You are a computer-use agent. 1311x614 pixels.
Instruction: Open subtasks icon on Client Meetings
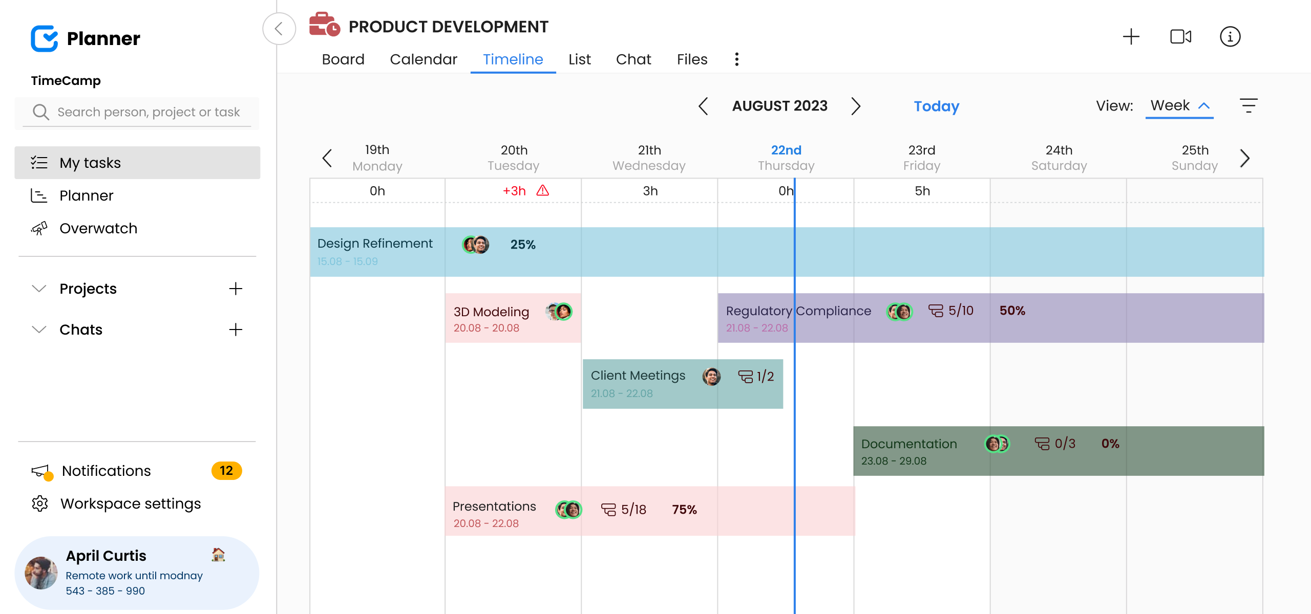click(x=745, y=377)
